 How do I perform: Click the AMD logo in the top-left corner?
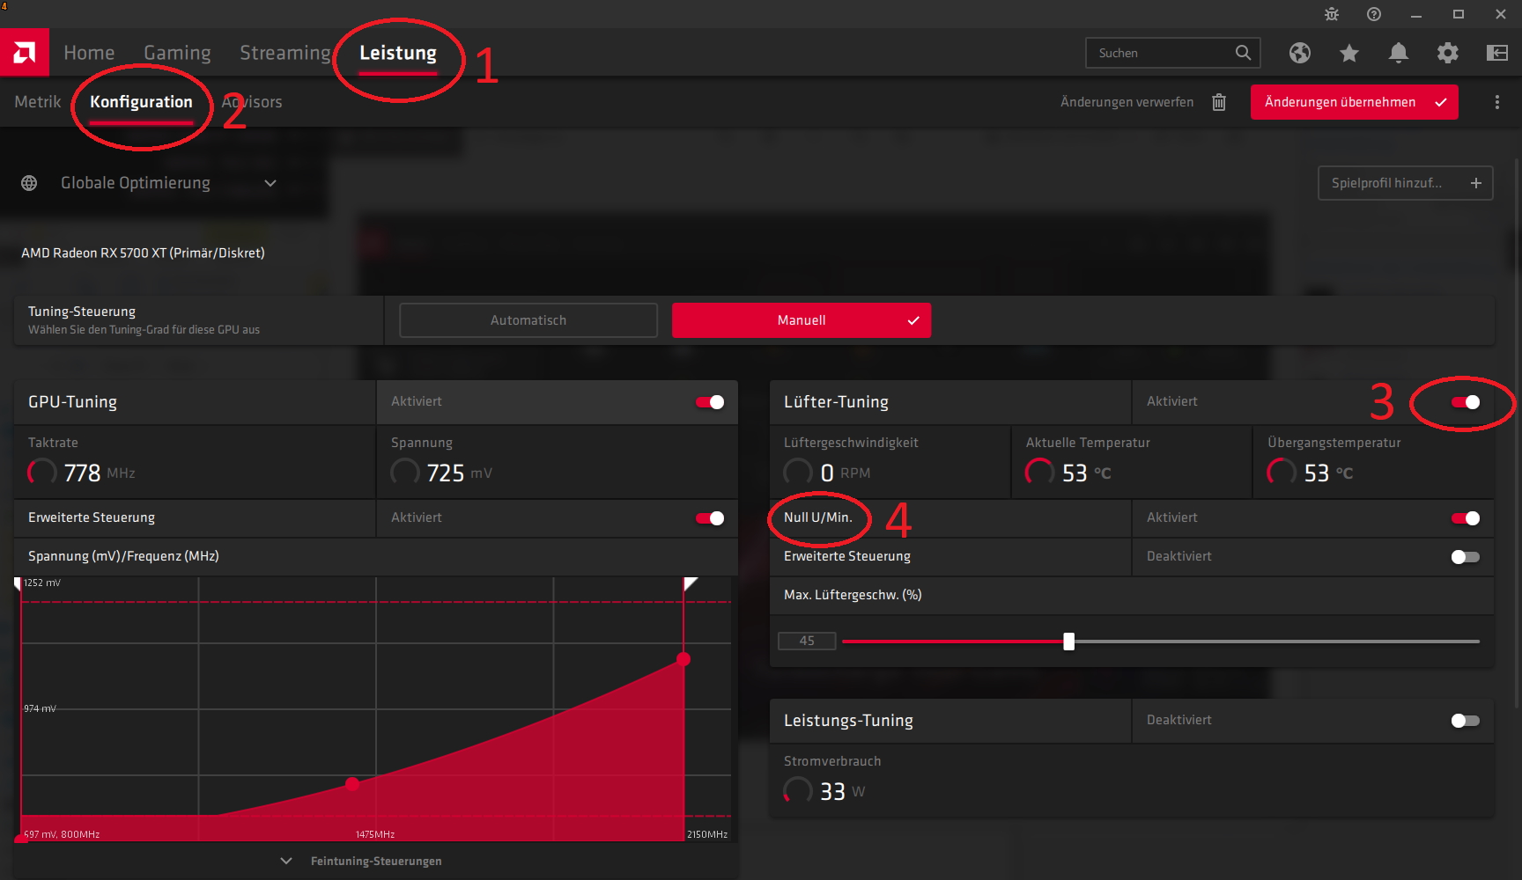(25, 53)
